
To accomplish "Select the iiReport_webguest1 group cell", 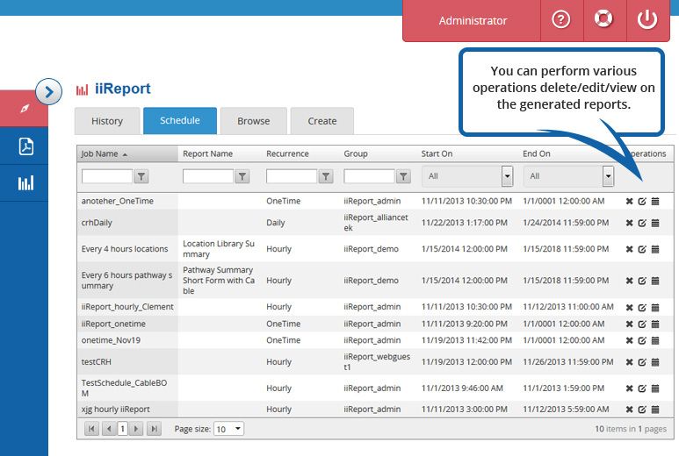I will [x=377, y=362].
